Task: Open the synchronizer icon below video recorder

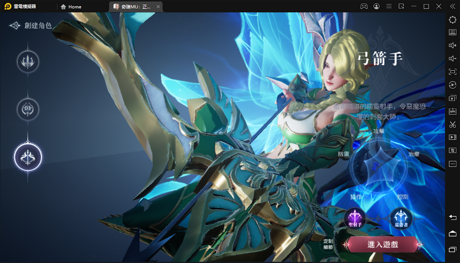Action: pos(453,150)
